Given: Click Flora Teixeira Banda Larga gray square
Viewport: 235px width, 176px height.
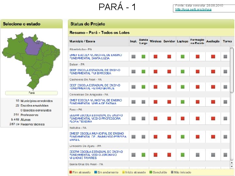Looking at the screenshot, I should [x=143, y=119].
